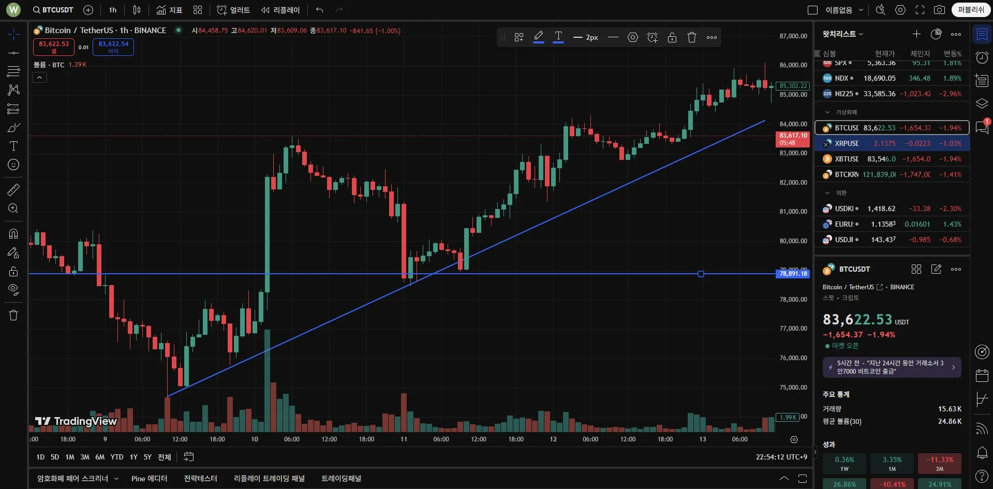The height and width of the screenshot is (489, 993).
Task: Undo the last chart action
Action: pos(320,10)
